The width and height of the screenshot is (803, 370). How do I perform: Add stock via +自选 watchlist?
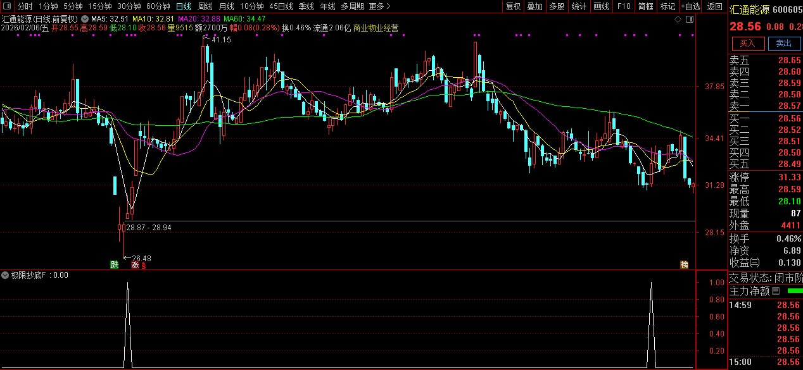coord(690,6)
